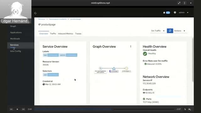Click the endpoint address 10.130.2.9
Viewport: 201px width, 113px height.
pos(150,93)
